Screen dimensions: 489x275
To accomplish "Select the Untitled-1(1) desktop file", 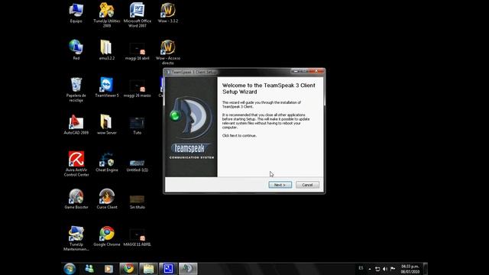I will pyautogui.click(x=138, y=165).
